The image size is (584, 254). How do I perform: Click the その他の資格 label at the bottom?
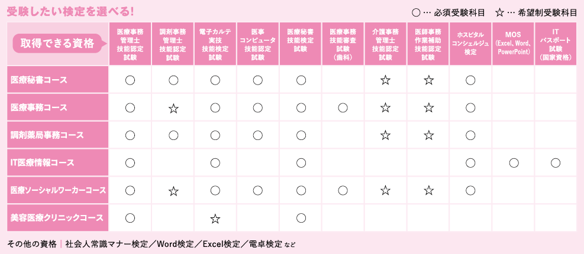point(31,245)
